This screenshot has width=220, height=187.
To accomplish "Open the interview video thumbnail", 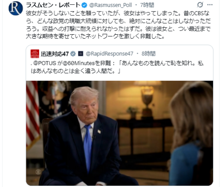I will 120,133.
